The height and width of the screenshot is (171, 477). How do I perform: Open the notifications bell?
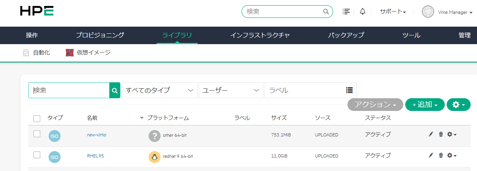(x=362, y=12)
